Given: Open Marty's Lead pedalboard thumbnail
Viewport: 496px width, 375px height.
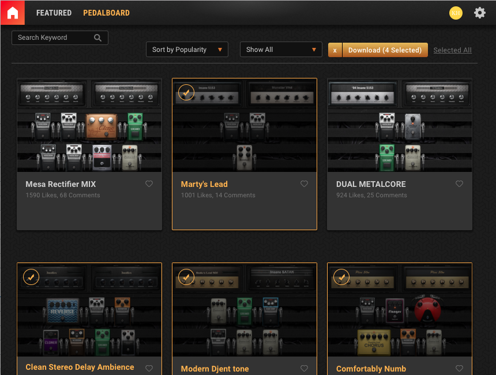Looking at the screenshot, I should pos(245,125).
